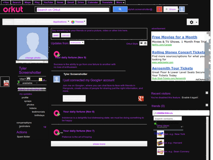Click Tyler Screenshotter post avatar

[x=57, y=79]
